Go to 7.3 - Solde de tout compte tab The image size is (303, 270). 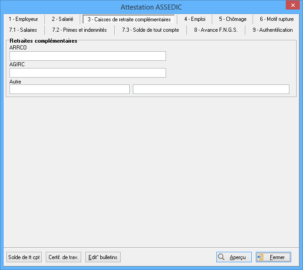pos(150,30)
